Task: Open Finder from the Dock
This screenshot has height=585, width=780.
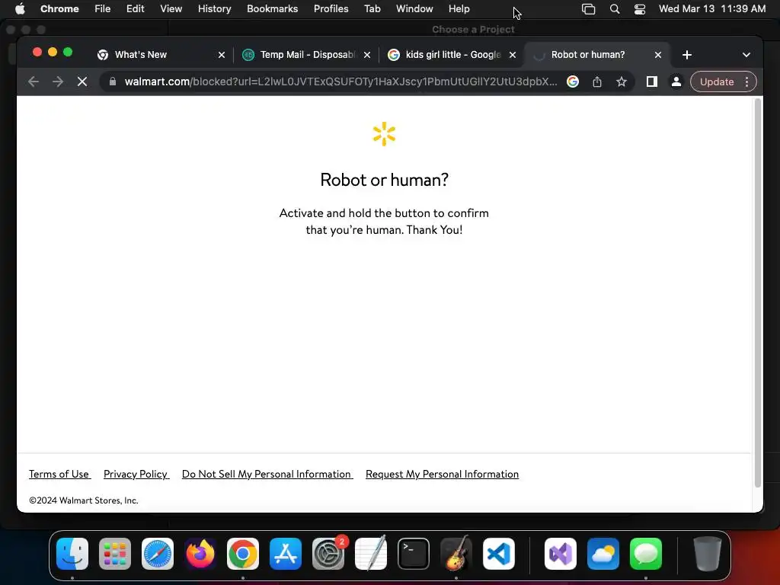Action: pos(72,554)
